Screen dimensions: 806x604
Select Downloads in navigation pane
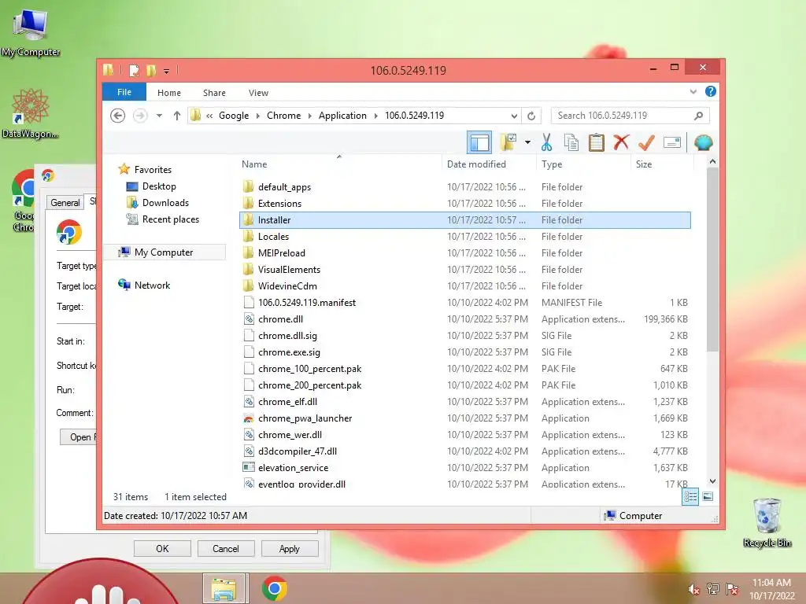pyautogui.click(x=165, y=203)
